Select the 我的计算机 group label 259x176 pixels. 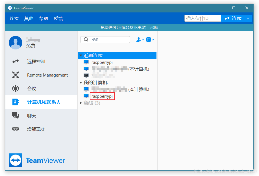95,82
